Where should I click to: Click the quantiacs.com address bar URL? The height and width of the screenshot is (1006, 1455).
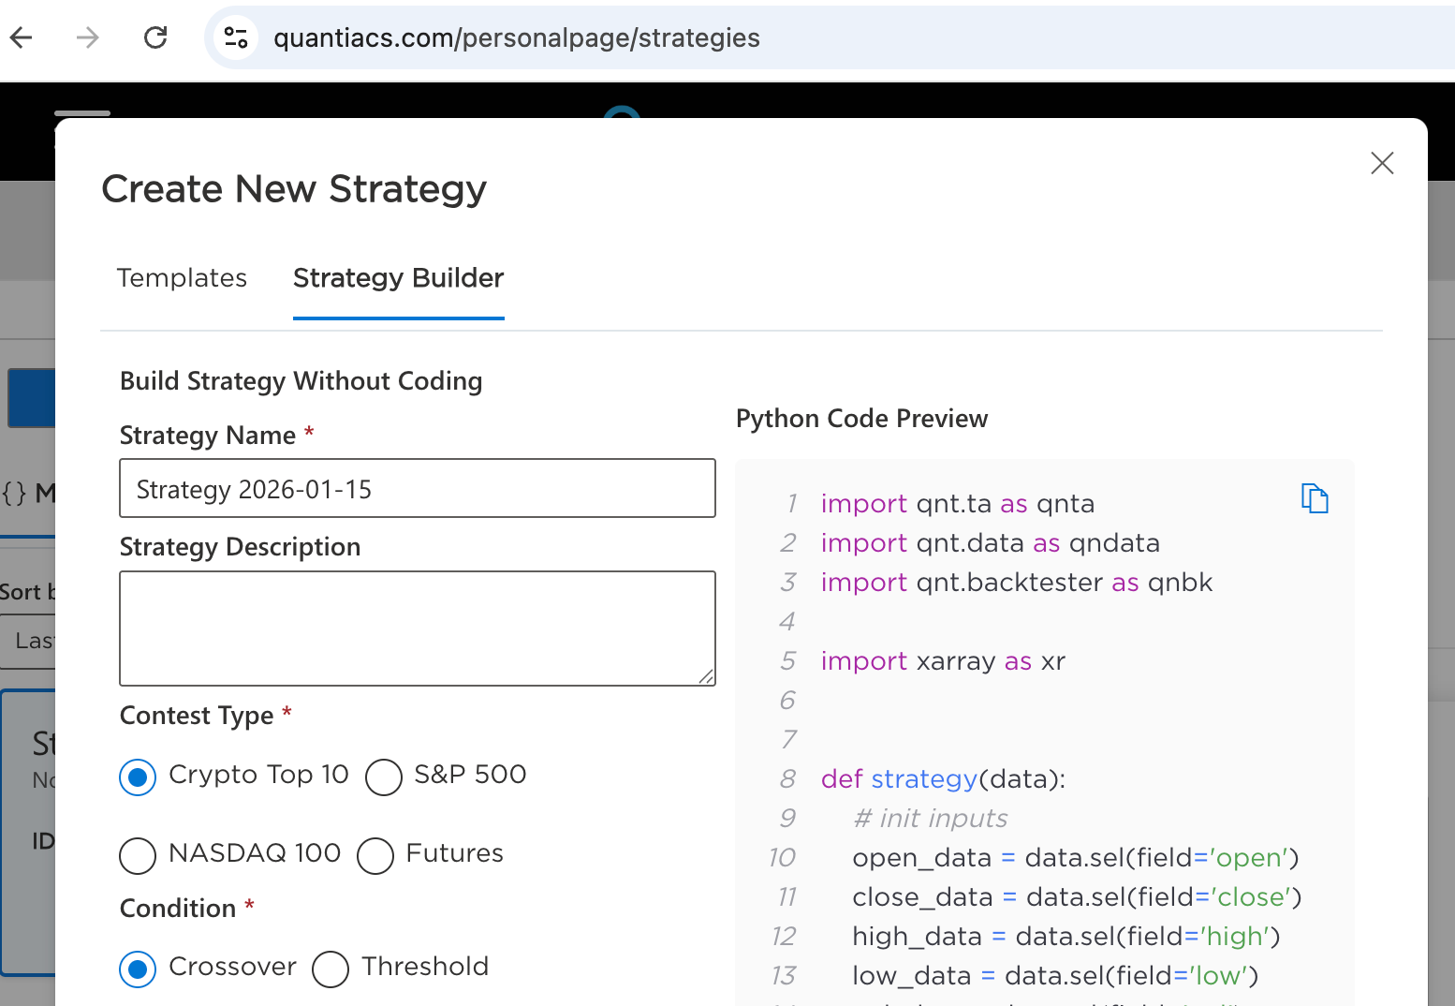click(x=516, y=38)
